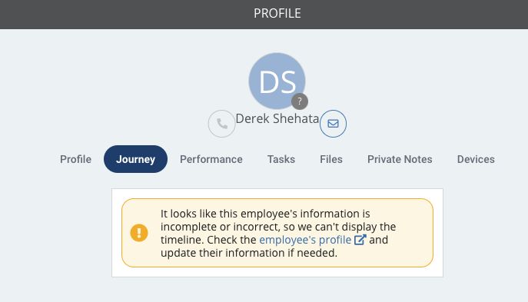Select the Journey tab

(135, 159)
